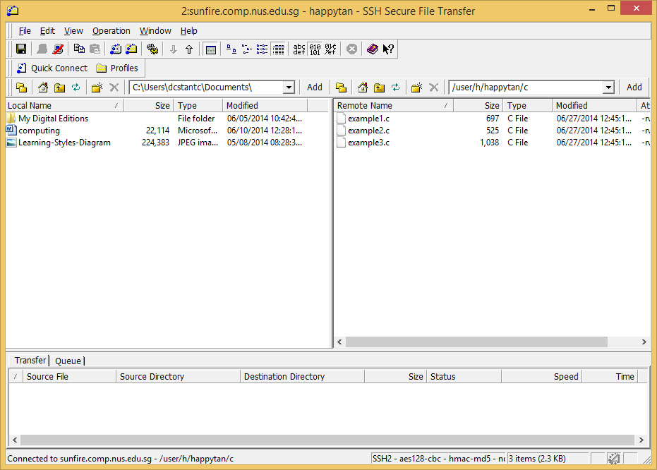
Task: Click Quick Connect
Action: (x=52, y=68)
